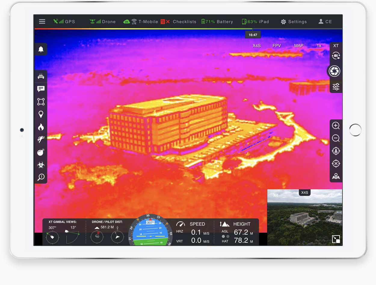Expand the X4S picture-in-picture preview
This screenshot has height=285, width=376.
336,239
